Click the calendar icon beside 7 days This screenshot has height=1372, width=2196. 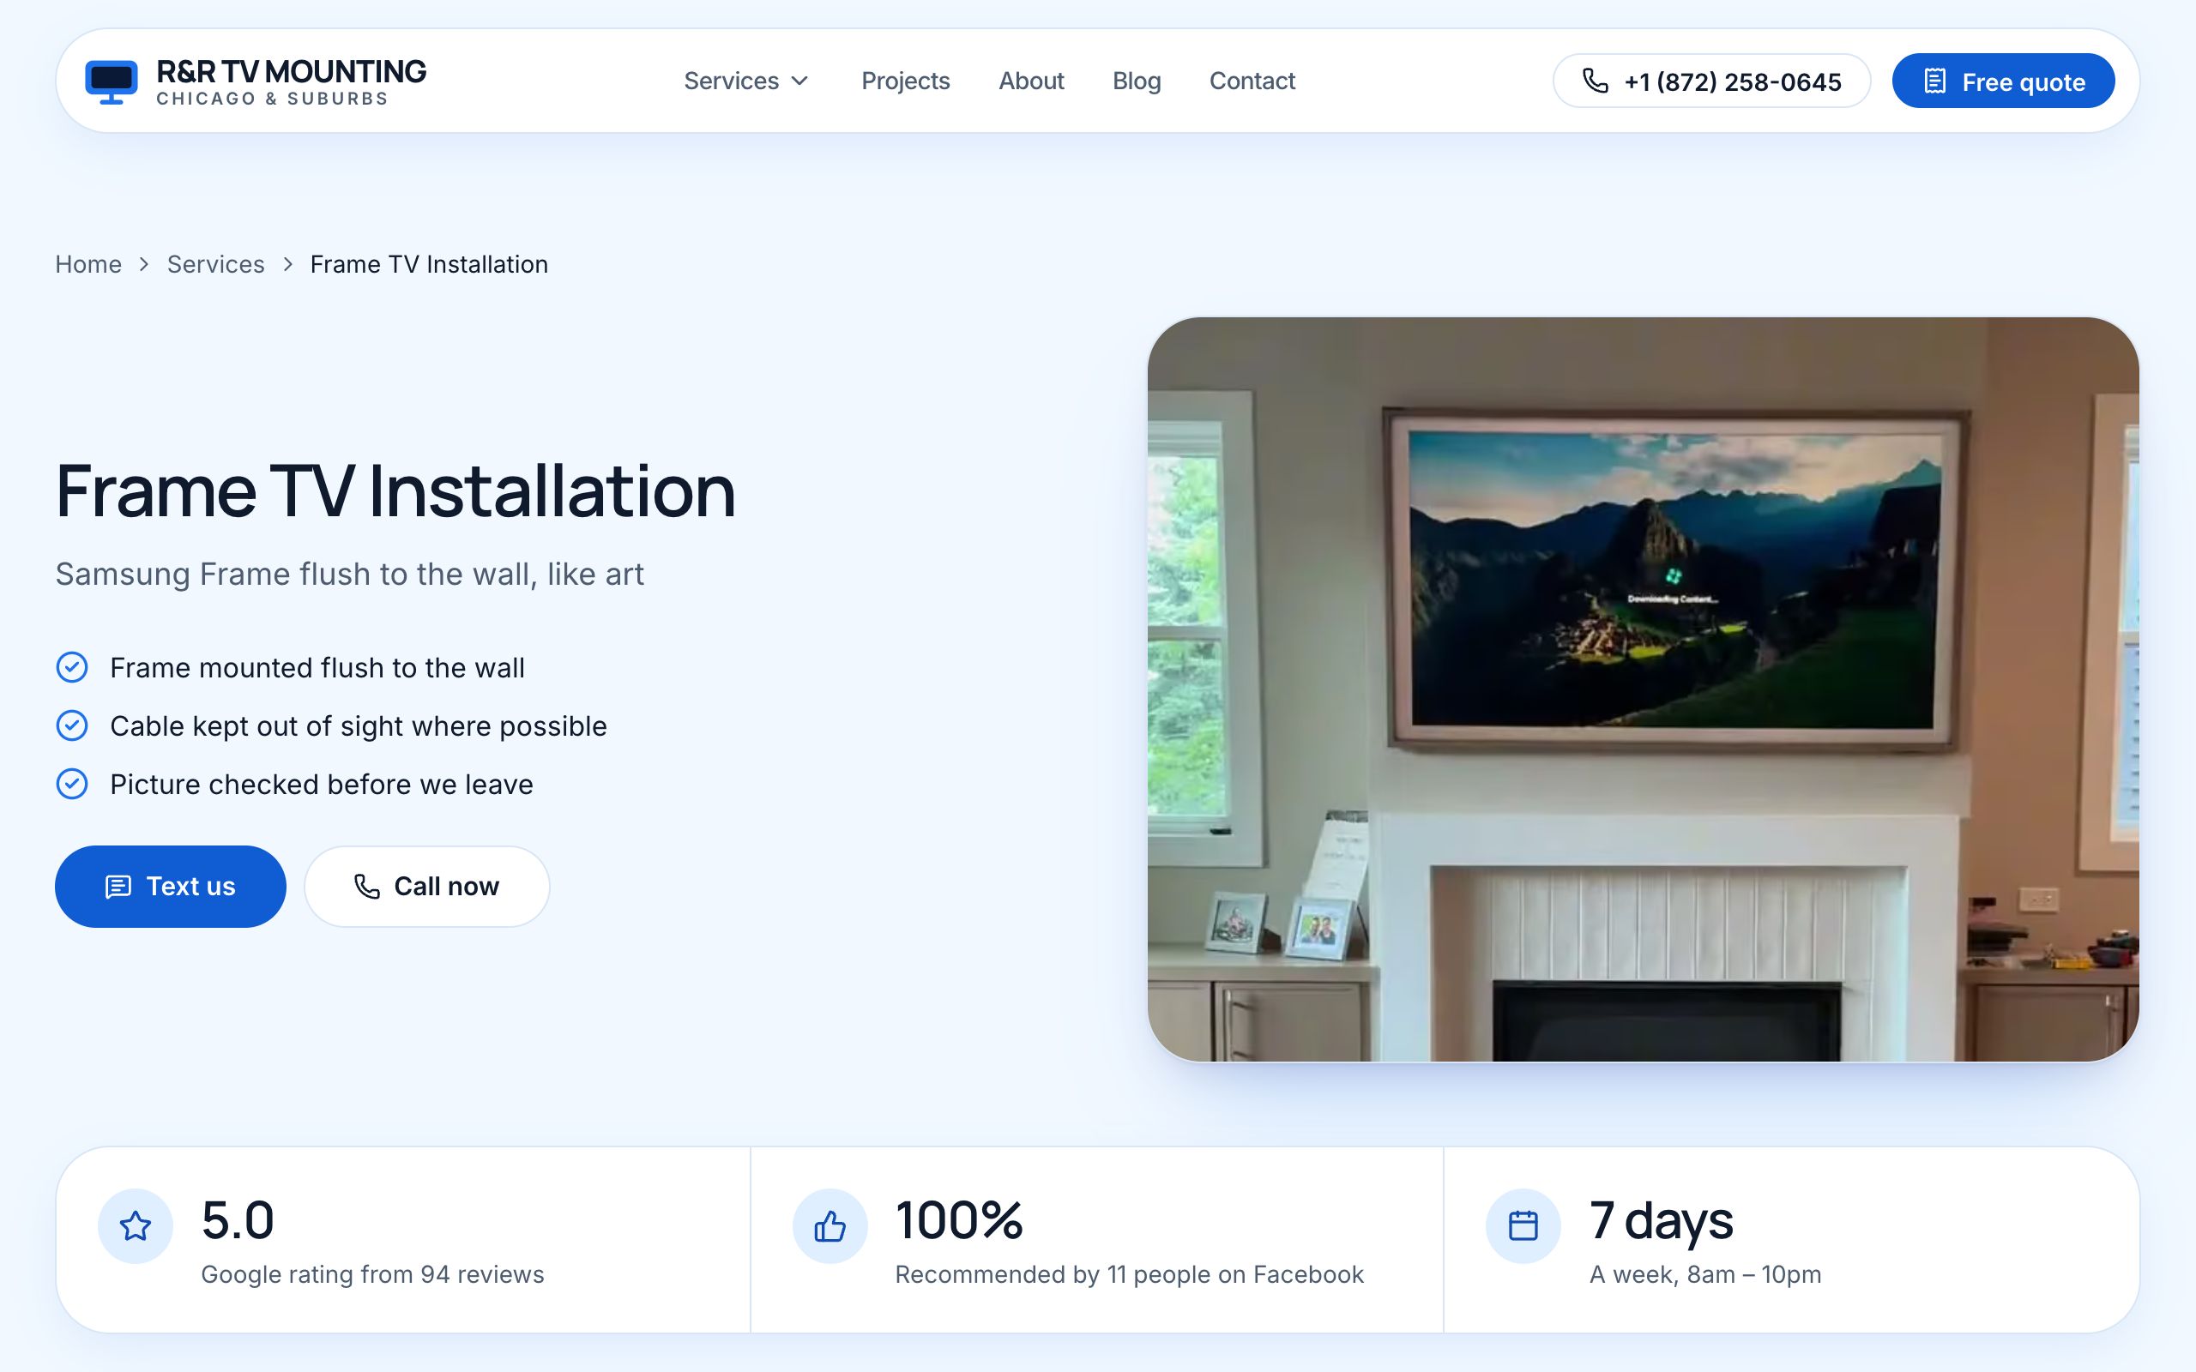[1523, 1226]
